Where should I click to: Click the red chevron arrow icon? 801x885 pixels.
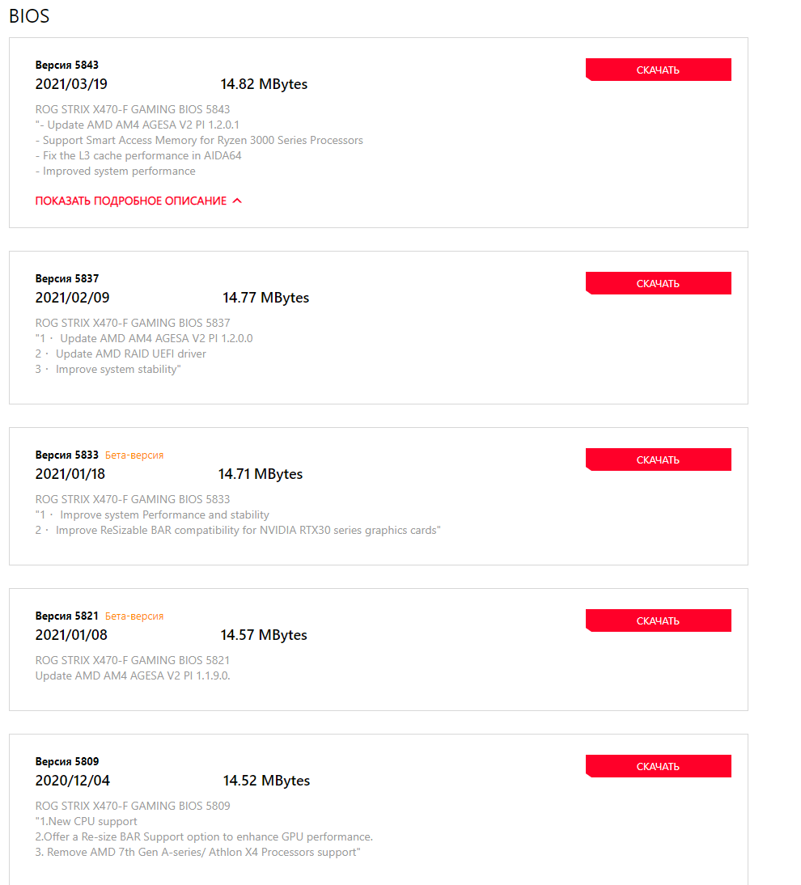pos(237,201)
